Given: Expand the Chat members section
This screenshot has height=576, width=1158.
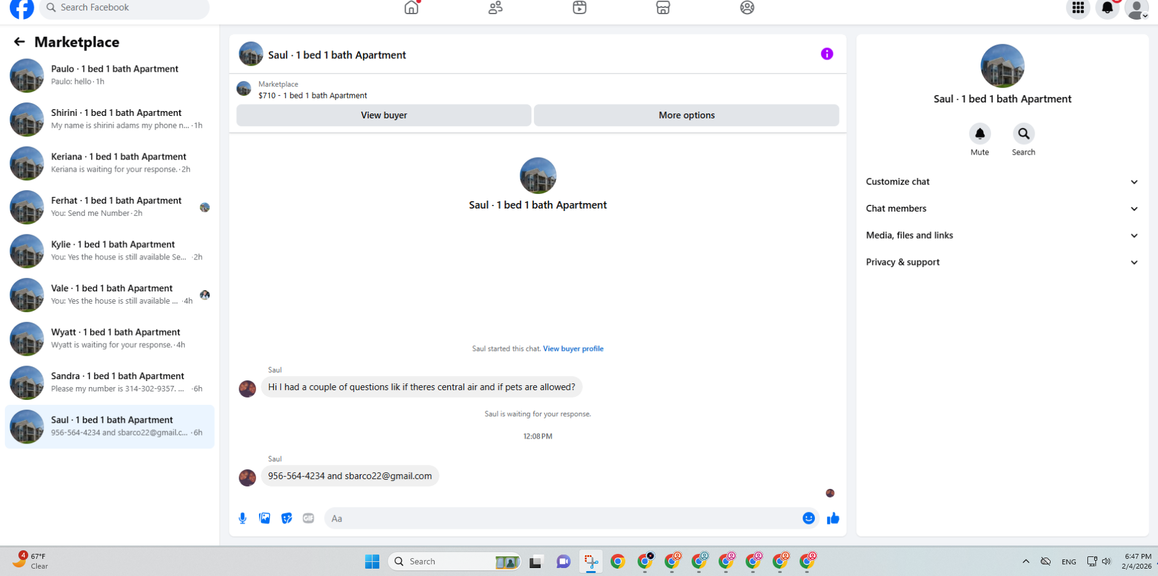Looking at the screenshot, I should click(1002, 209).
